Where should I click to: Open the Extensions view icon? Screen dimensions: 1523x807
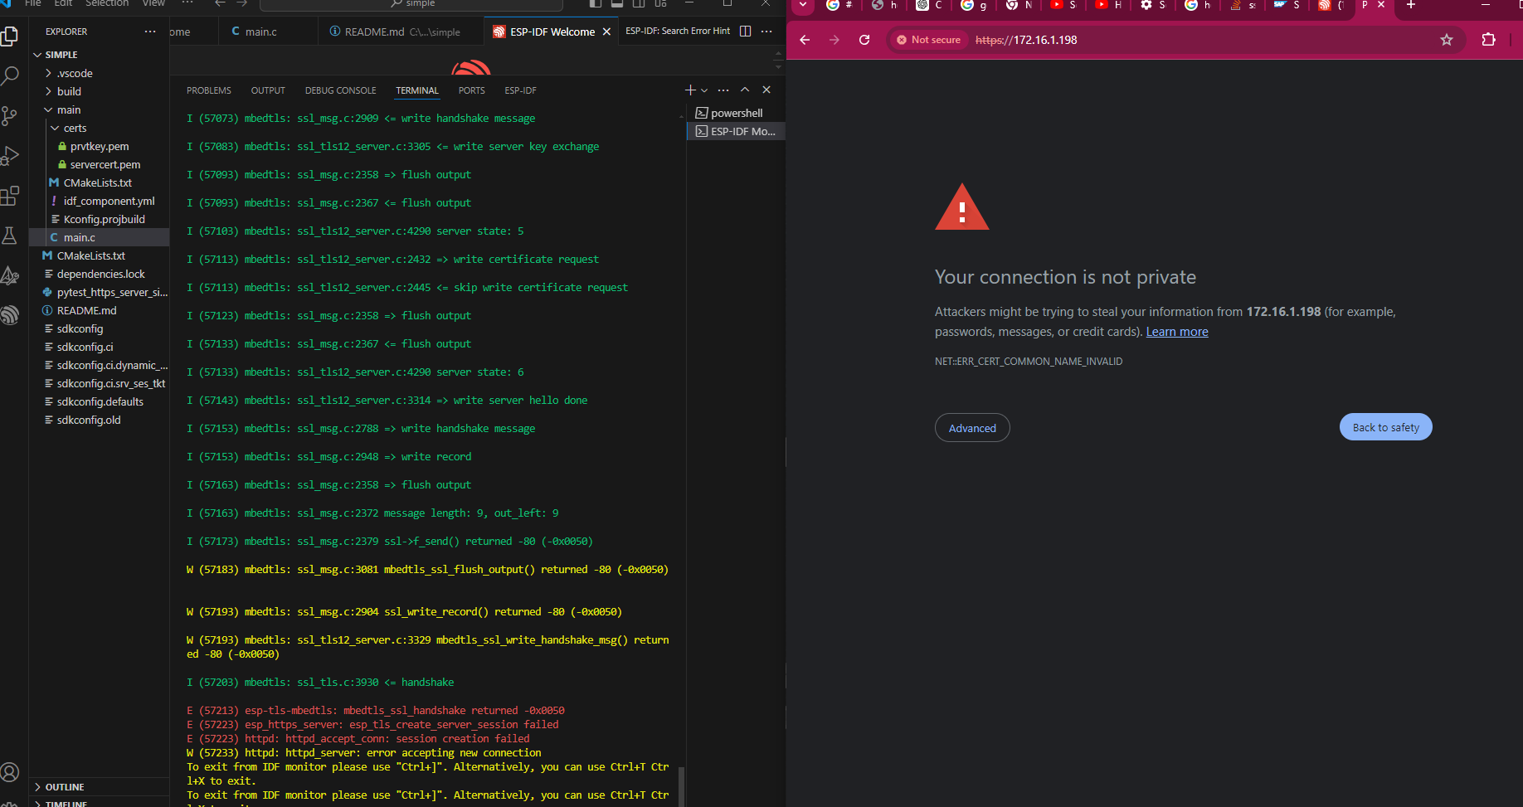point(10,196)
